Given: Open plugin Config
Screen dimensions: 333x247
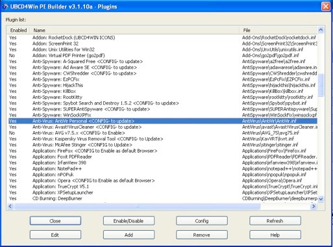Looking at the screenshot, I should pyautogui.click(x=202, y=221).
